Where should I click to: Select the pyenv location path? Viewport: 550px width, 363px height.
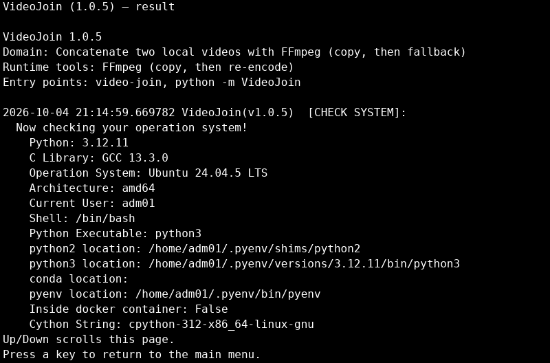coord(228,294)
